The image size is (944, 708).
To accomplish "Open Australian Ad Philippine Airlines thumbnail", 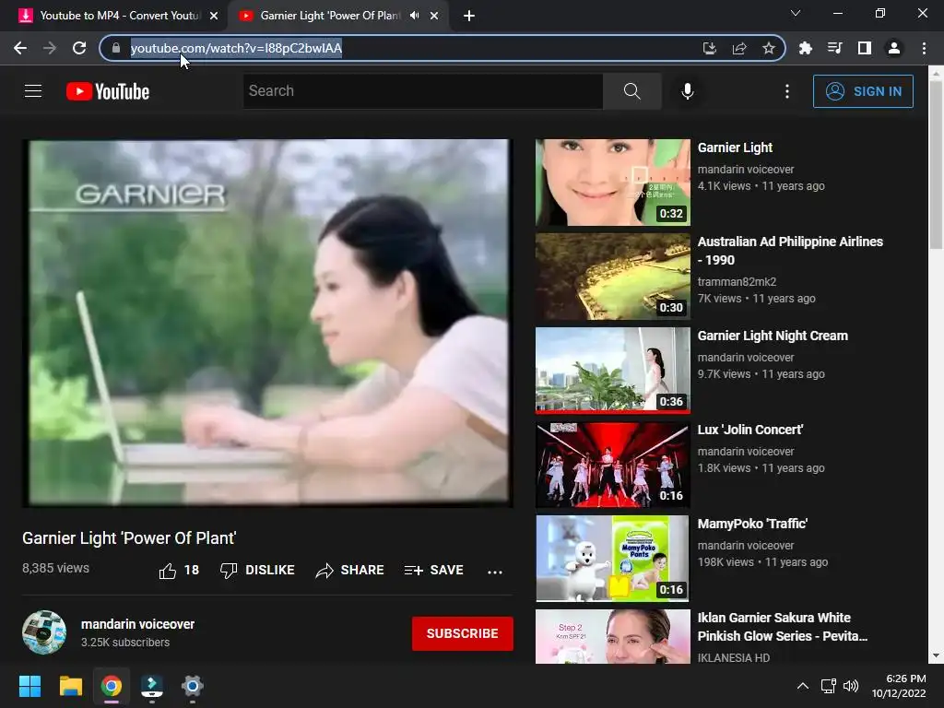I will (613, 277).
